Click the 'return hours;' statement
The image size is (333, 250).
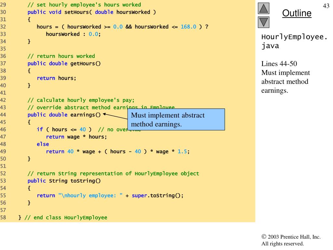click(56, 78)
